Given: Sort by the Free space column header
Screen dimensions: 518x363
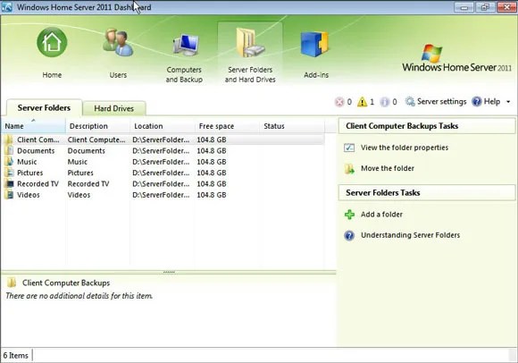Looking at the screenshot, I should 227,126.
